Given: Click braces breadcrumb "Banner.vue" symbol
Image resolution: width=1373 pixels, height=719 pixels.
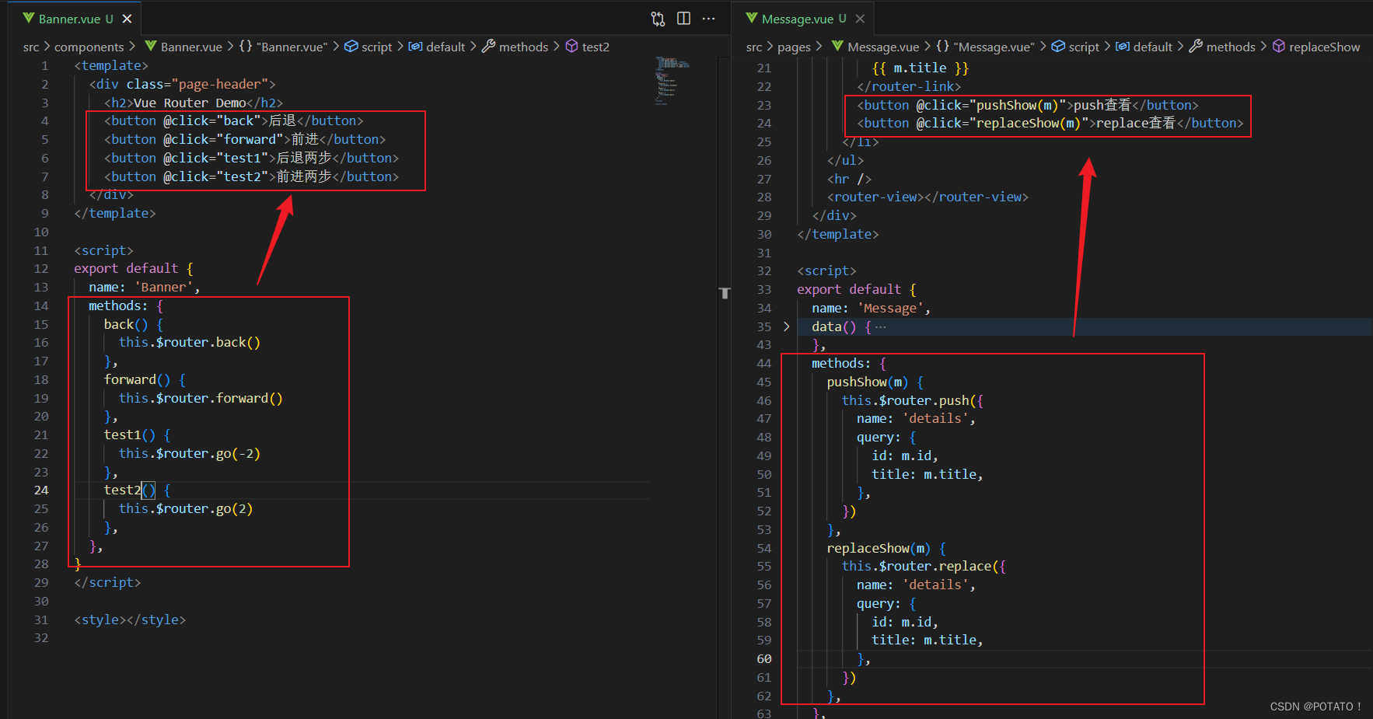Looking at the screenshot, I should [284, 47].
